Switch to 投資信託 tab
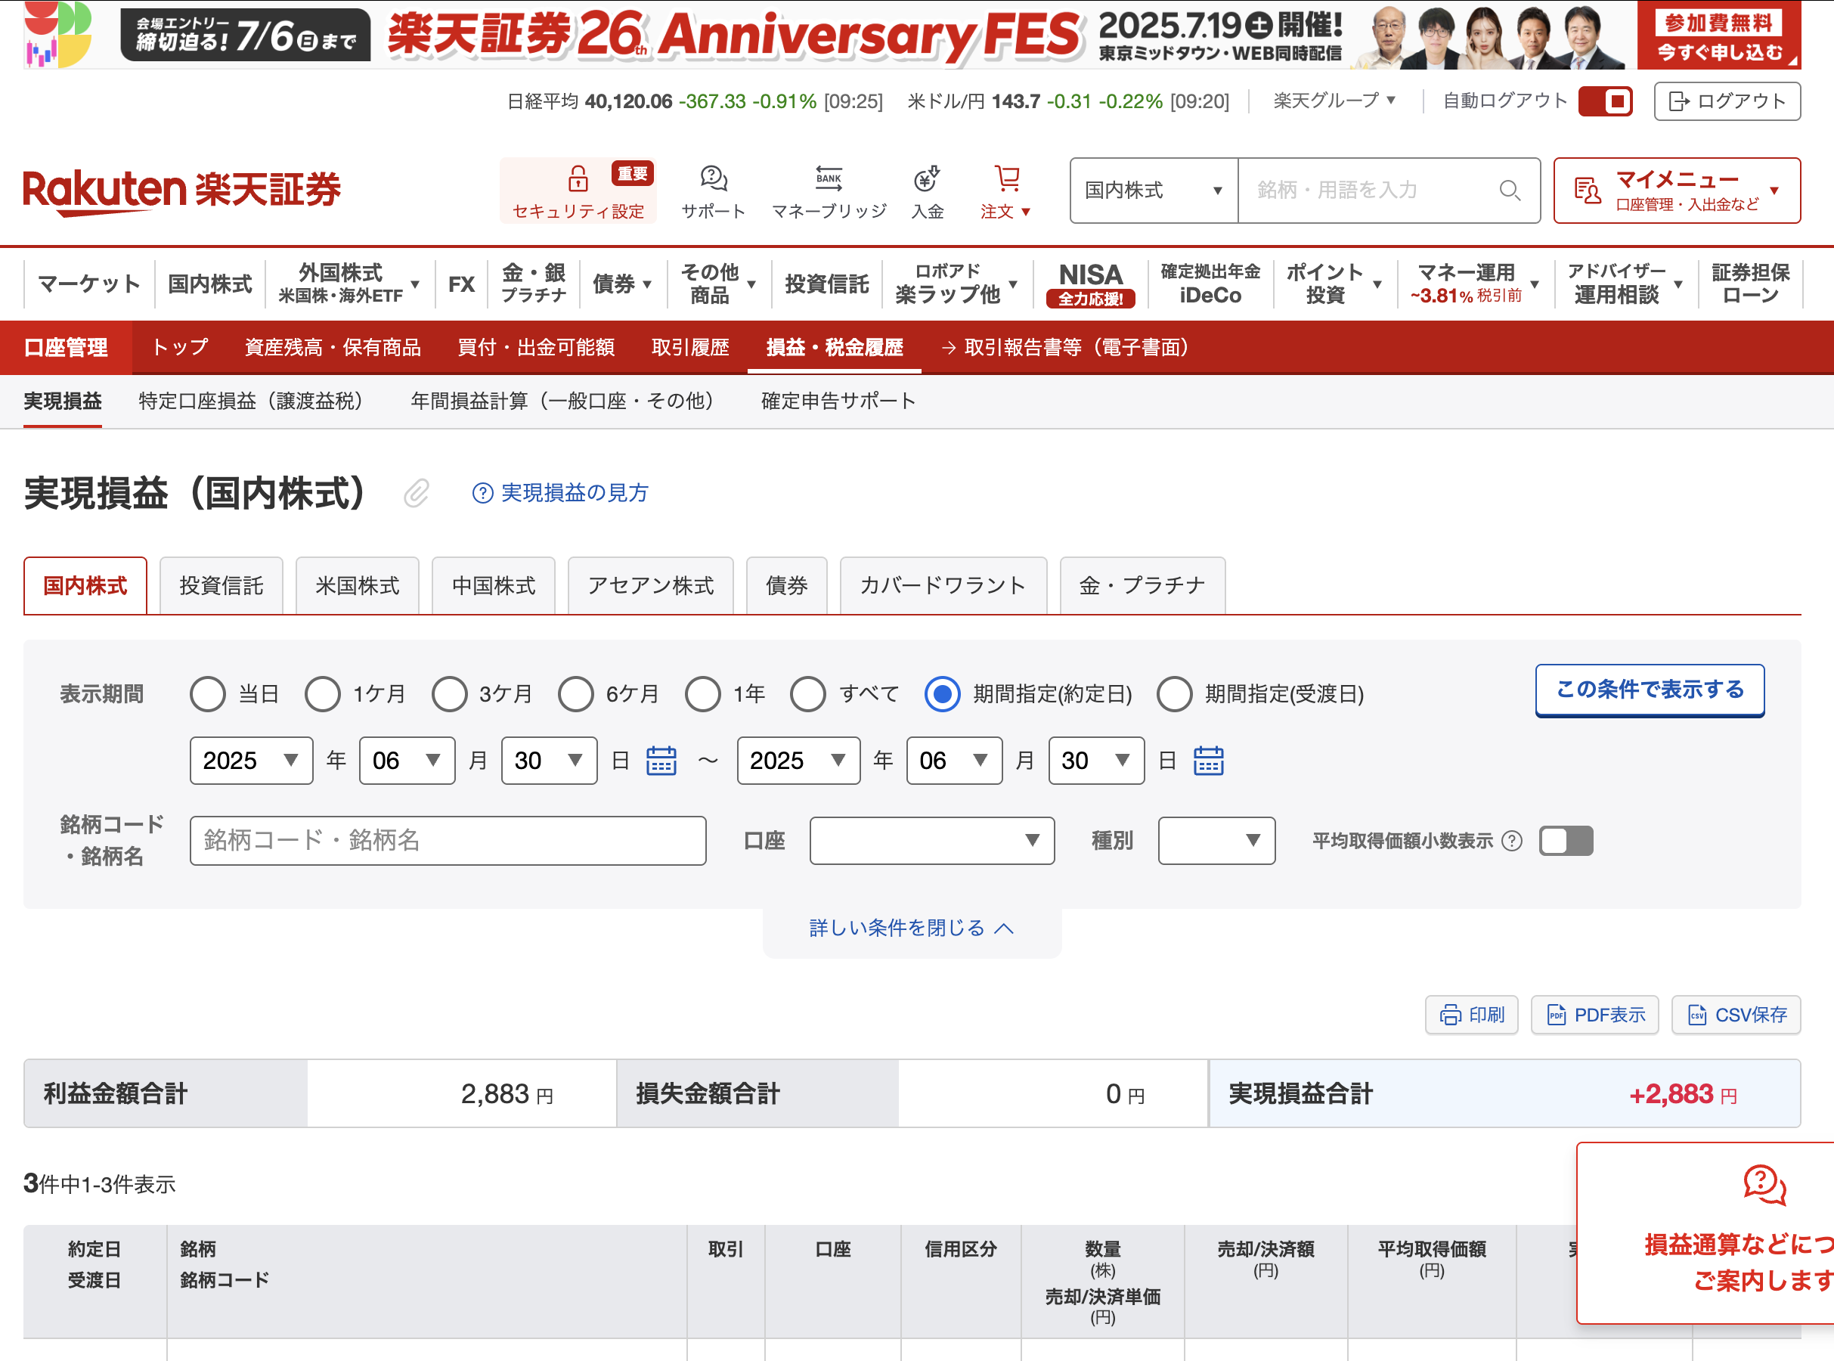The width and height of the screenshot is (1834, 1361). 221,586
